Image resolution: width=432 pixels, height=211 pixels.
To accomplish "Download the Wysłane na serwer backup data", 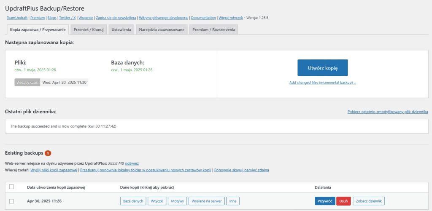I will 207,201.
